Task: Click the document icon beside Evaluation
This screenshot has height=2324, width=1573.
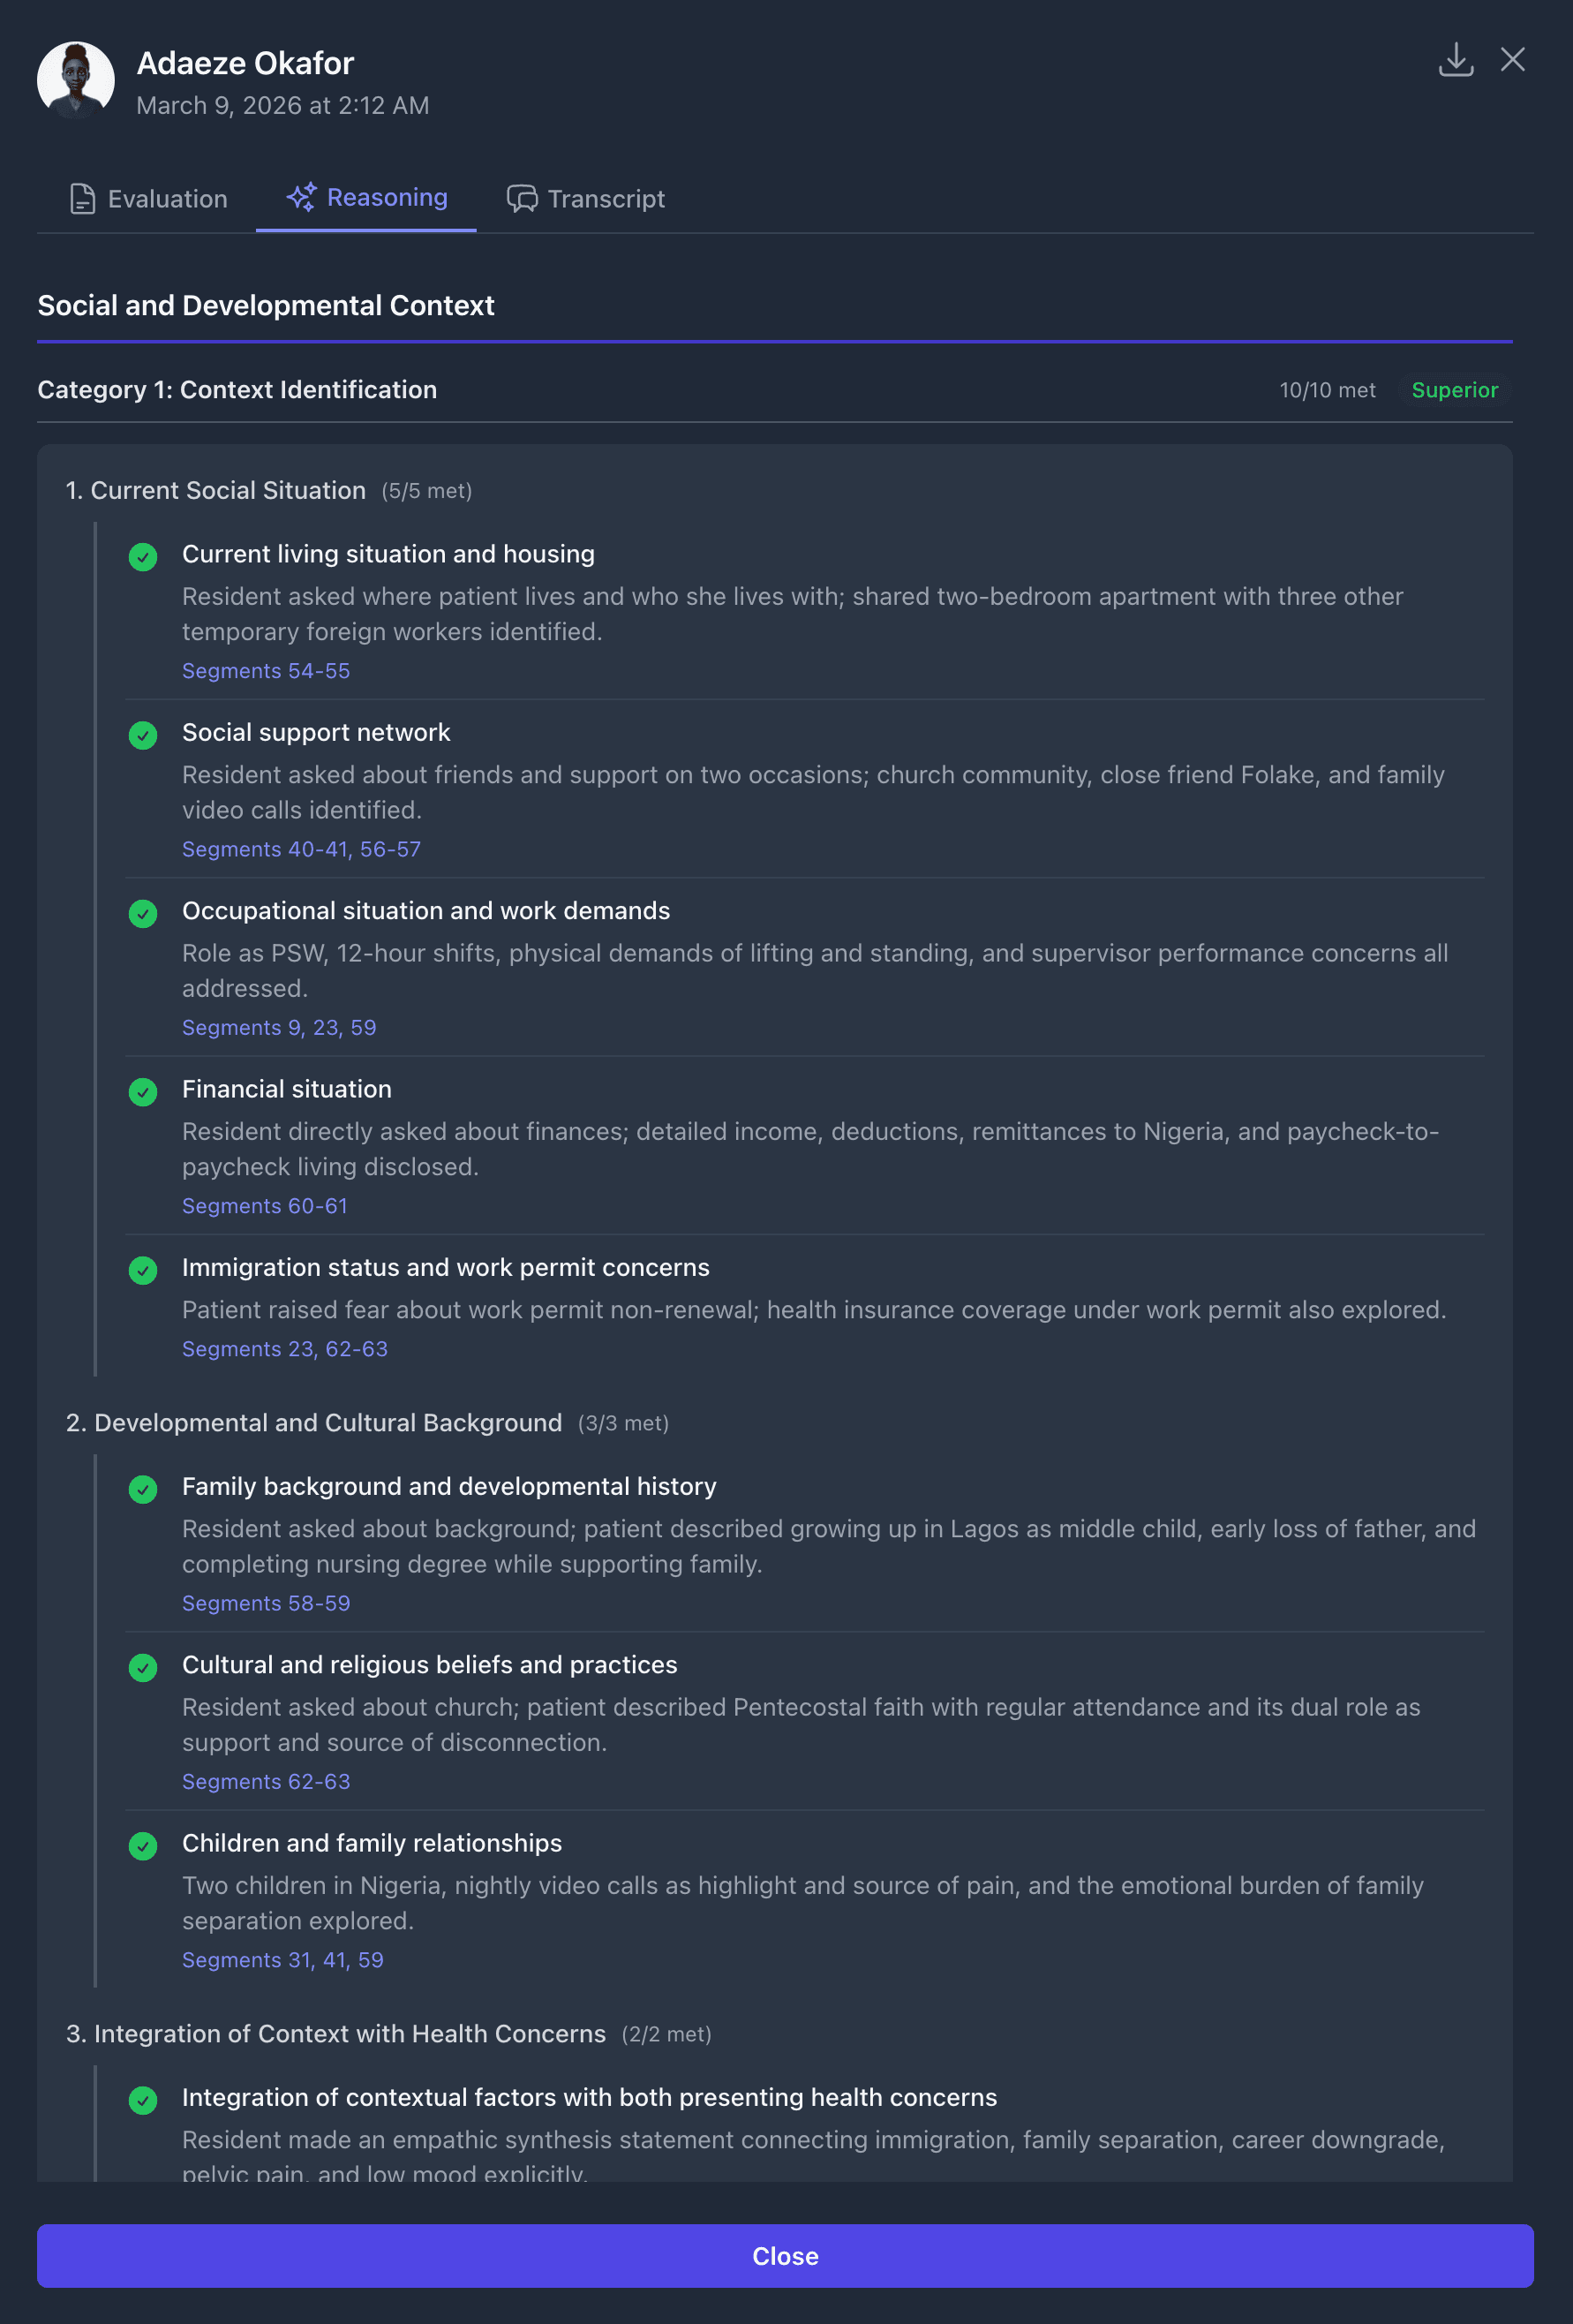Action: (x=82, y=198)
